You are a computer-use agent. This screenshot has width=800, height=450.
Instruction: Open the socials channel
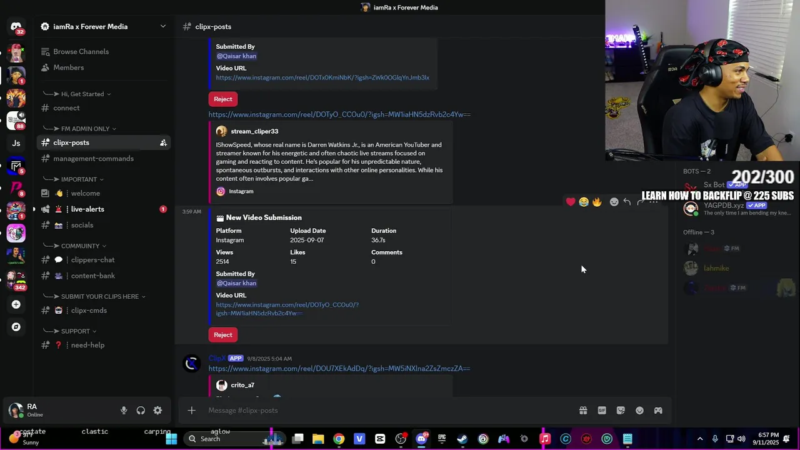[102, 226]
